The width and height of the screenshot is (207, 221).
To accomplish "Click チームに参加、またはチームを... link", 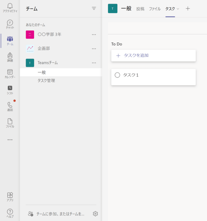I will (60, 214).
